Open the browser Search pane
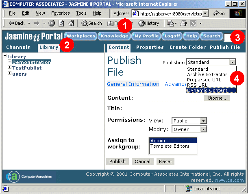248x194 pixels. [91, 24]
